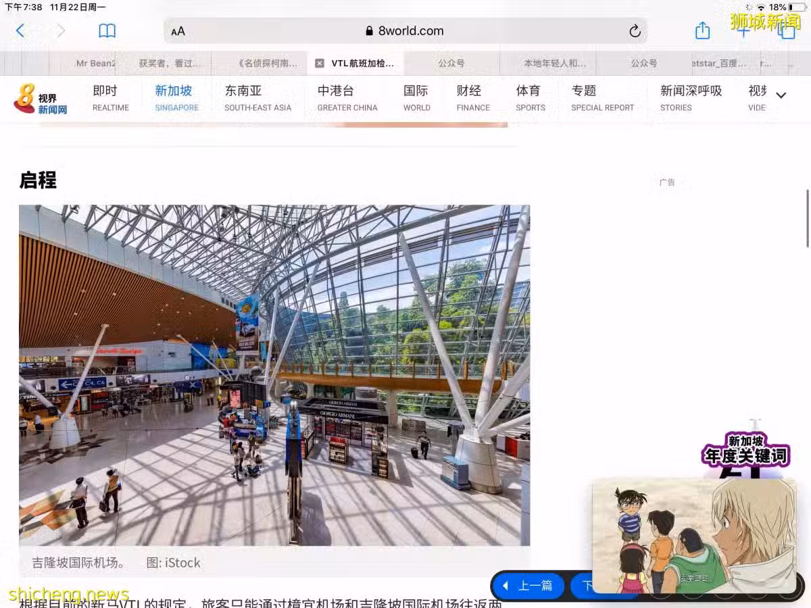Click the 广告 advertisement label
Screen dimensions: 811x608
(667, 182)
